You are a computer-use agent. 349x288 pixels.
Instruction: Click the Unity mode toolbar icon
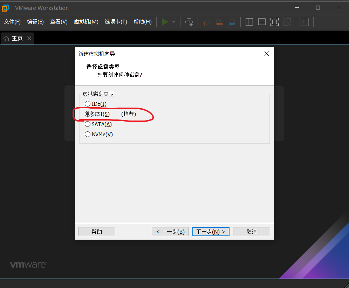click(287, 22)
